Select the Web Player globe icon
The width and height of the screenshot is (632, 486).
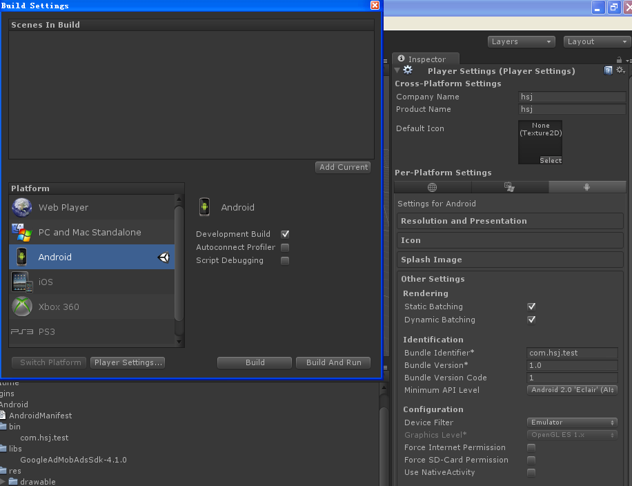click(22, 207)
